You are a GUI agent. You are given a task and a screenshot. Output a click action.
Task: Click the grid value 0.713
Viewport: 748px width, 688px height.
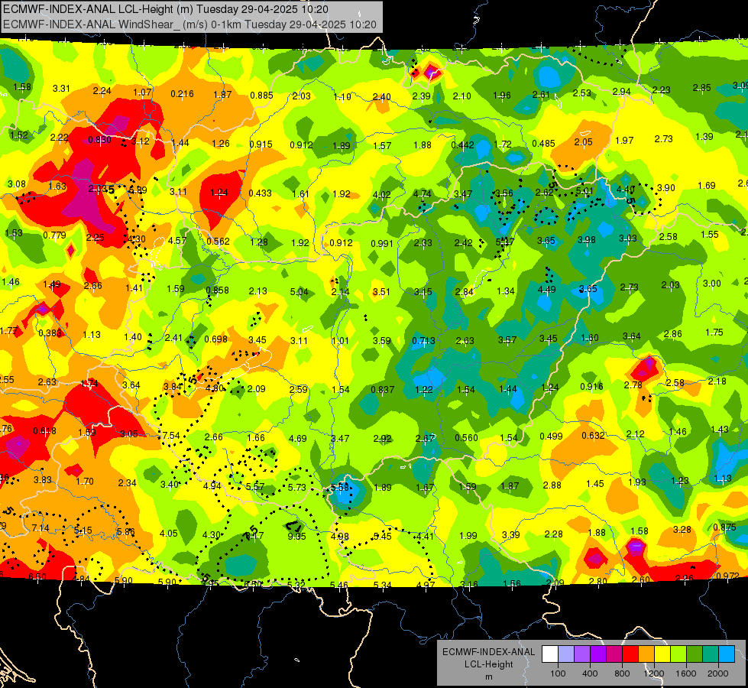coord(423,341)
